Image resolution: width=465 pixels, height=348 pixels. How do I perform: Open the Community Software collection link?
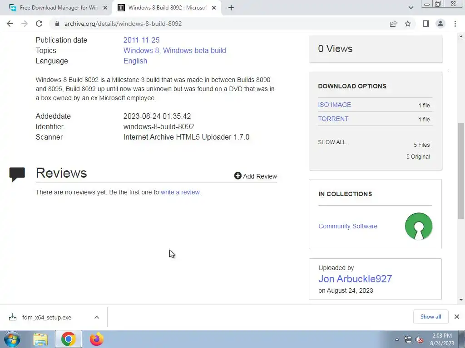point(348,226)
